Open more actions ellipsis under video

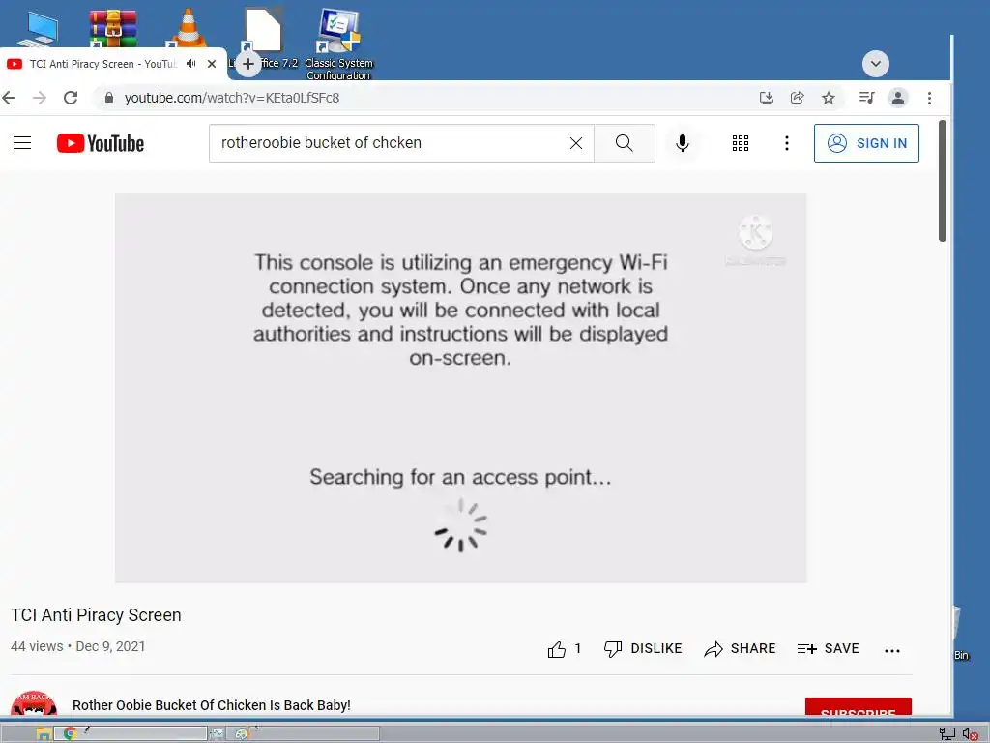pyautogui.click(x=892, y=650)
